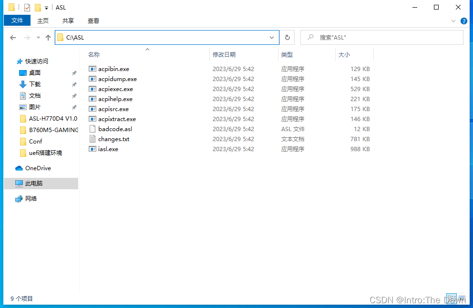This screenshot has width=473, height=308.
Task: Open the acpixtract.exe tool
Action: coord(117,119)
